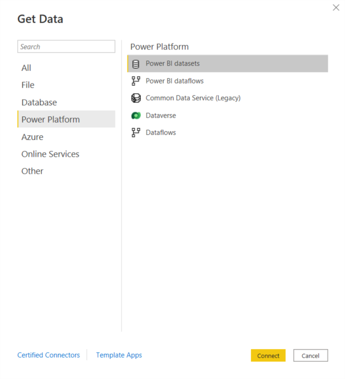Select the Power Platform category

(x=66, y=119)
